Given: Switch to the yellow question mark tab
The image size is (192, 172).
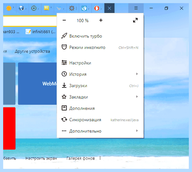Looking at the screenshot, I should click(x=46, y=8).
